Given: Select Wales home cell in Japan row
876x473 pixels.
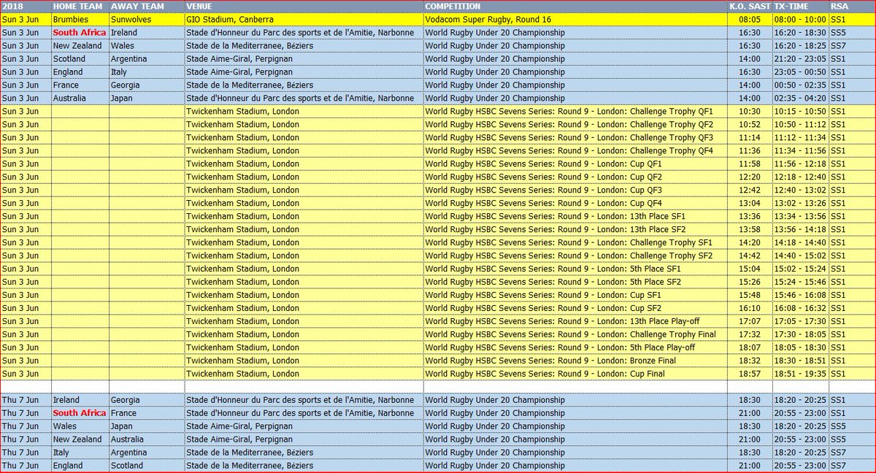Looking at the screenshot, I should pos(80,427).
